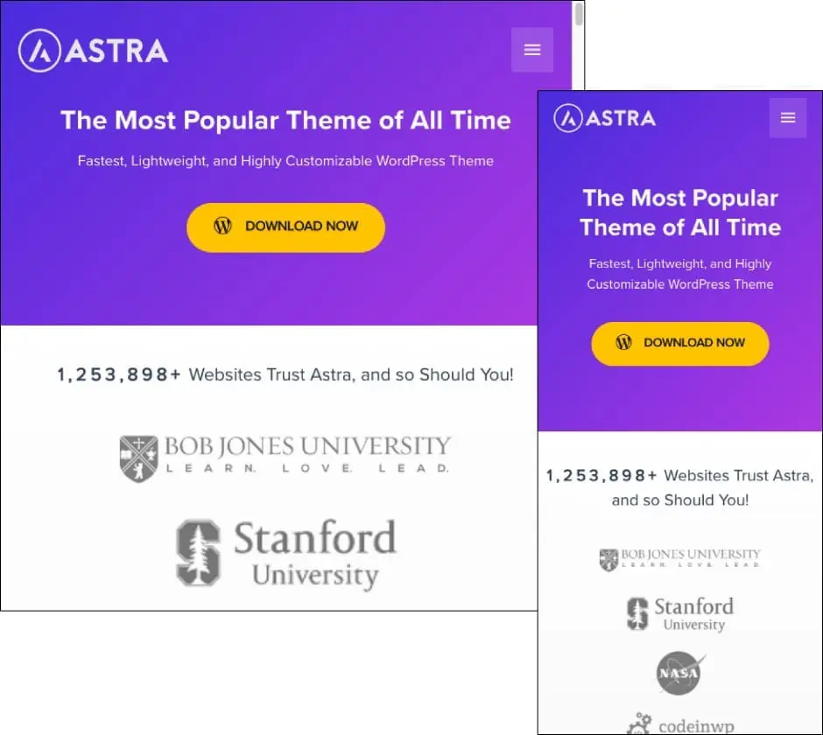823x735 pixels.
Task: Click the tablet preview's vertical scrollbar thumb
Action: point(578,15)
